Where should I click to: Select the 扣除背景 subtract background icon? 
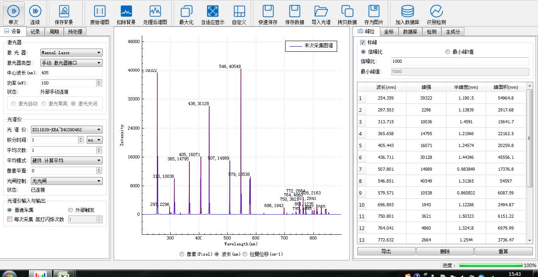(126, 13)
